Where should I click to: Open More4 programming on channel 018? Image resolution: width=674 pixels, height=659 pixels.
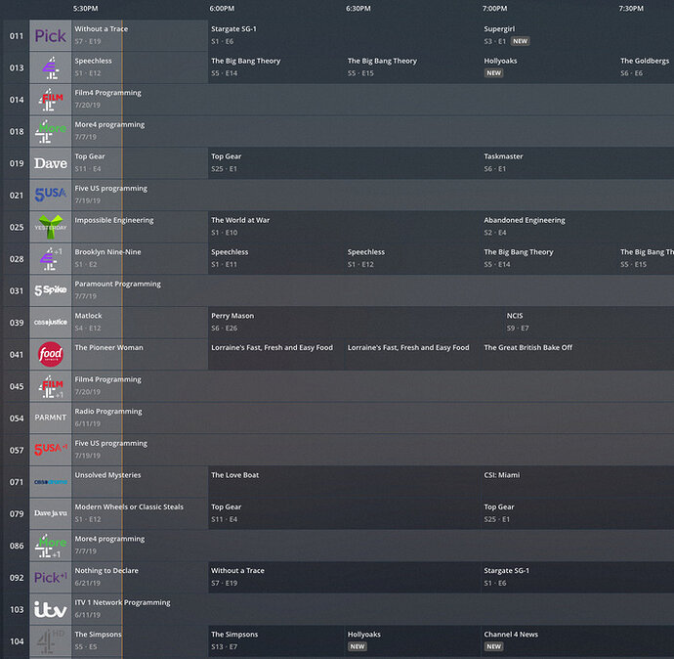(373, 131)
